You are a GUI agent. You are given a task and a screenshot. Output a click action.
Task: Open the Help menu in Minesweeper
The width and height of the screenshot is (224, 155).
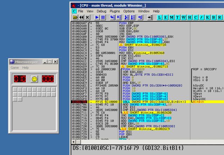click(x=26, y=68)
